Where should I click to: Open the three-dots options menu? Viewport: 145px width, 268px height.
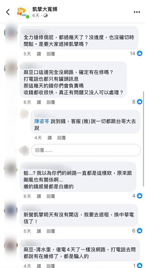pos(137,12)
